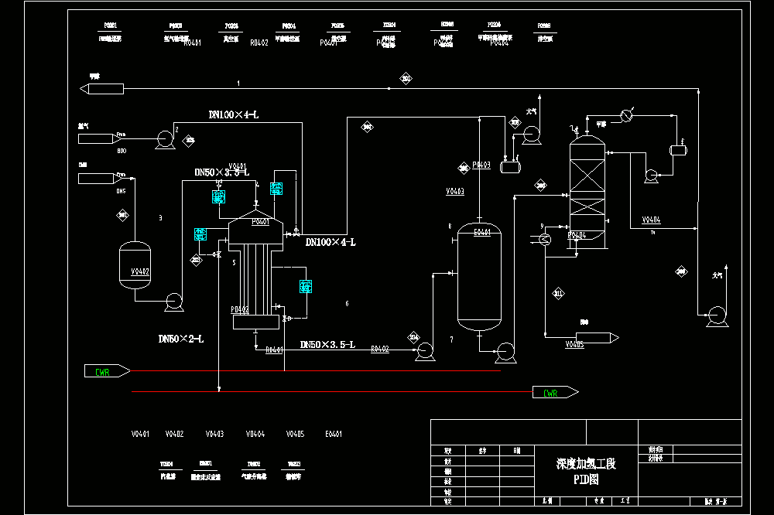Select the reboiler heat exchanger left of P0404
The image size is (774, 515).
[544, 240]
